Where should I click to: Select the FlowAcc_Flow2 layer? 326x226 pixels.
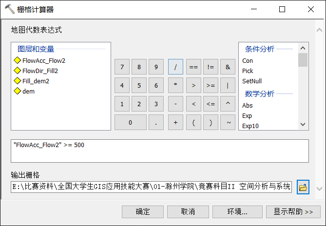coord(39,61)
